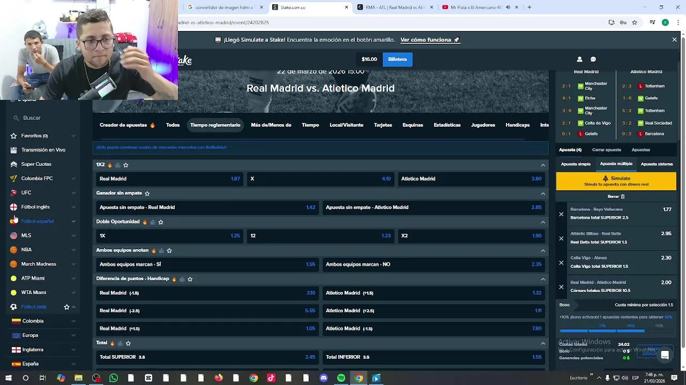The height and width of the screenshot is (385, 686).
Task: Click the bookmark star in Chrome address bar
Action: pos(635,22)
